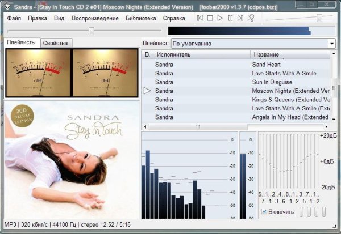Skip to the next track

pos(240,18)
